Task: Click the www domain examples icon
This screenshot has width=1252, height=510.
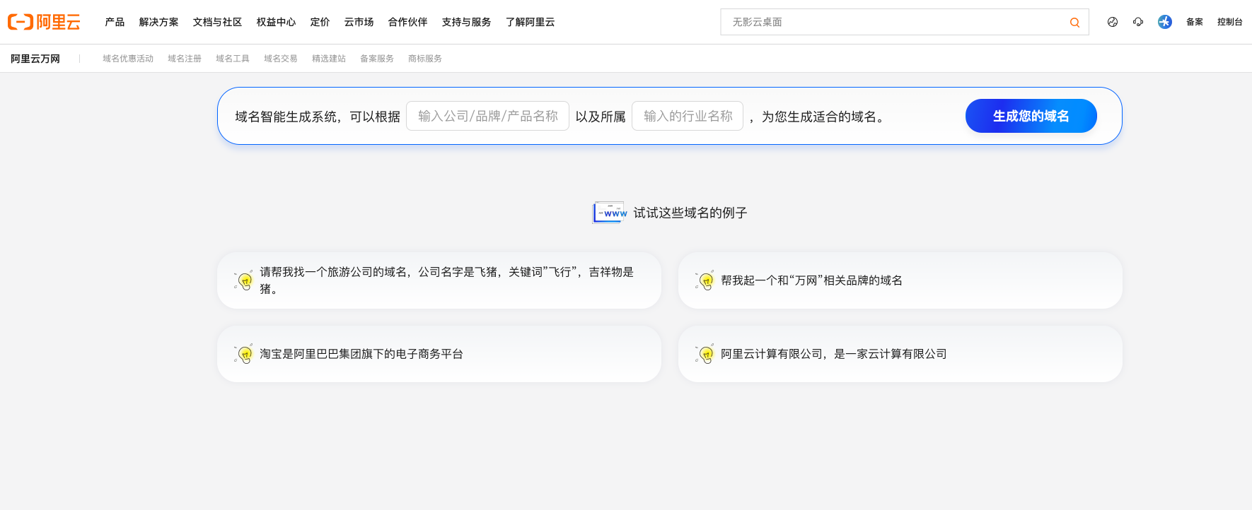Action: 609,213
